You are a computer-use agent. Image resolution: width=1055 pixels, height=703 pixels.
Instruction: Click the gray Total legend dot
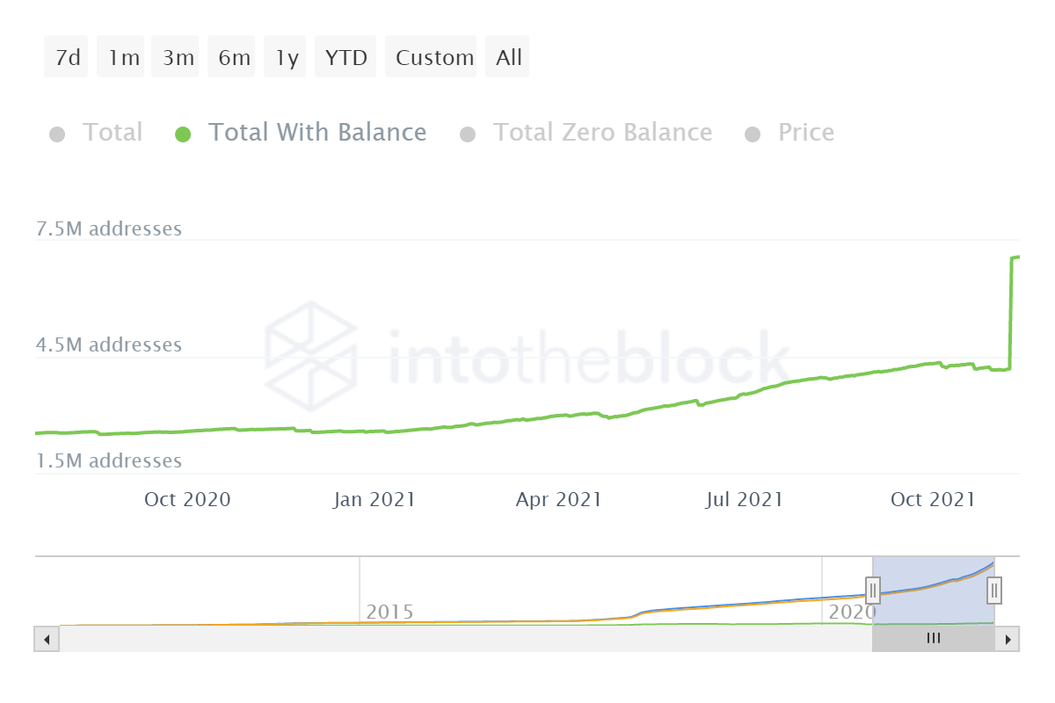(x=58, y=133)
